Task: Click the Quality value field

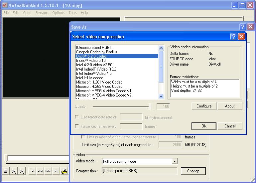Action: (x=163, y=106)
